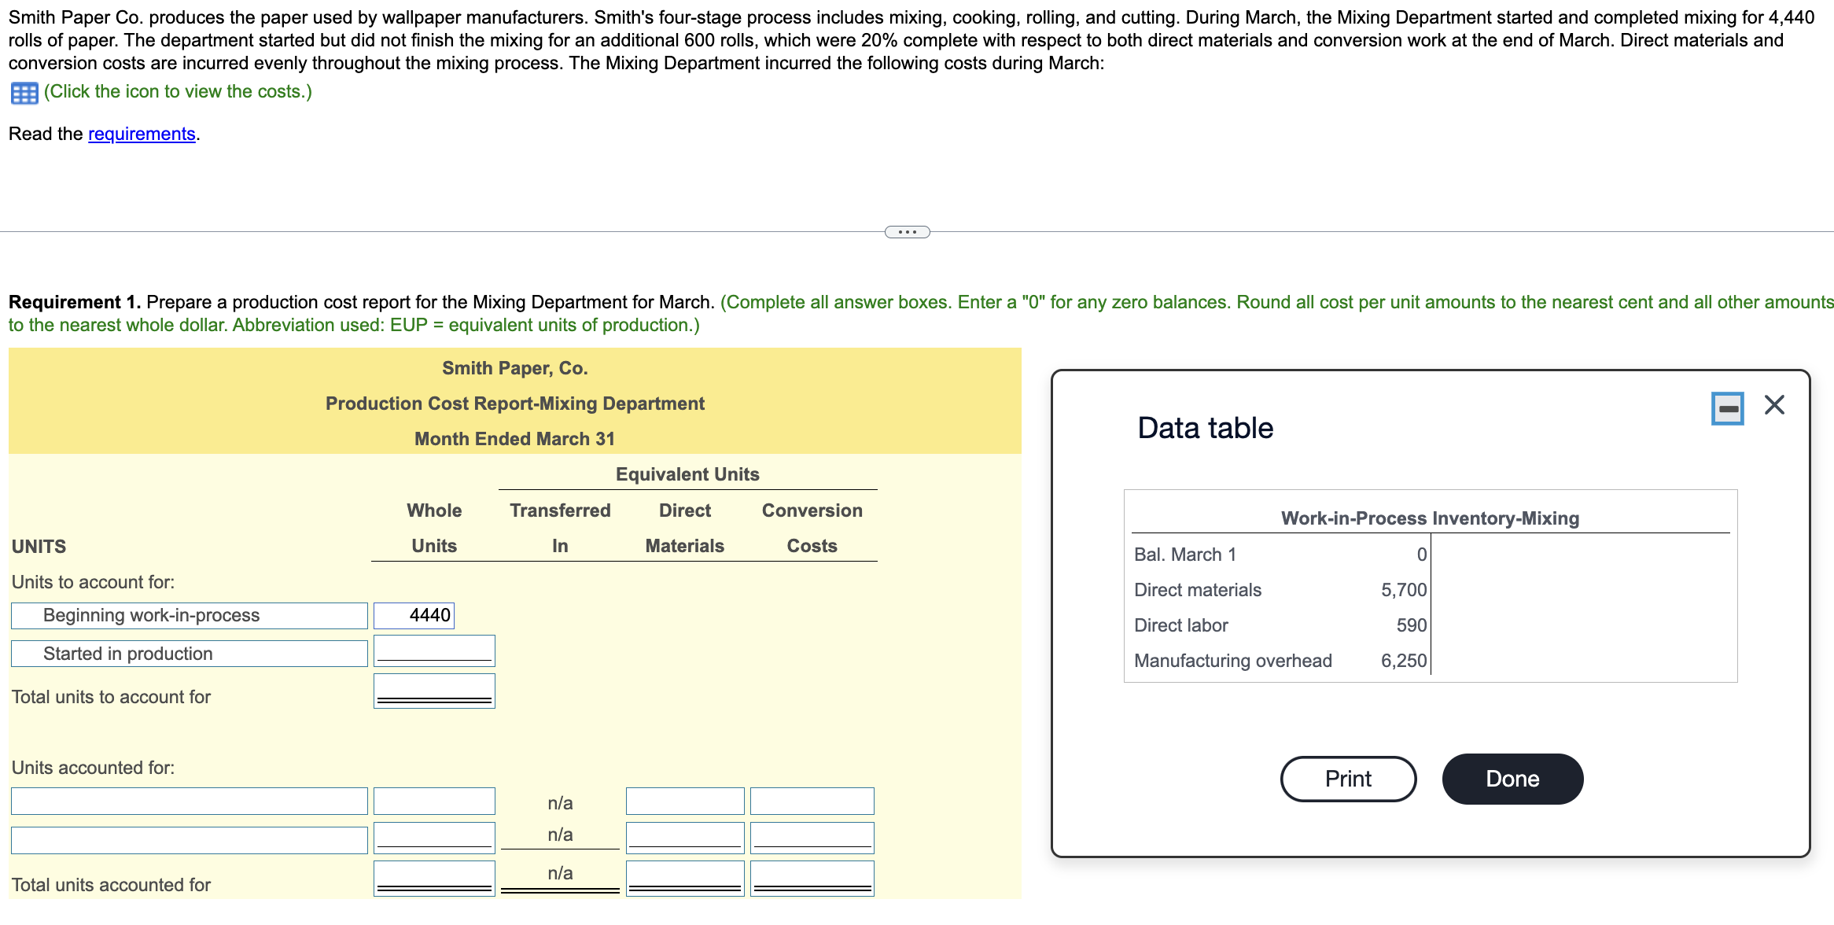Screen dimensions: 1834x925
Task: Click the 'Requirement 1.' heading text
Action: coord(75,302)
